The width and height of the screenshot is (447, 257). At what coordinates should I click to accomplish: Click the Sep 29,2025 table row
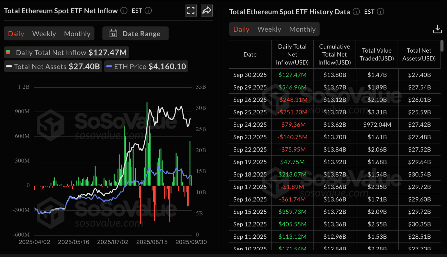(335, 87)
